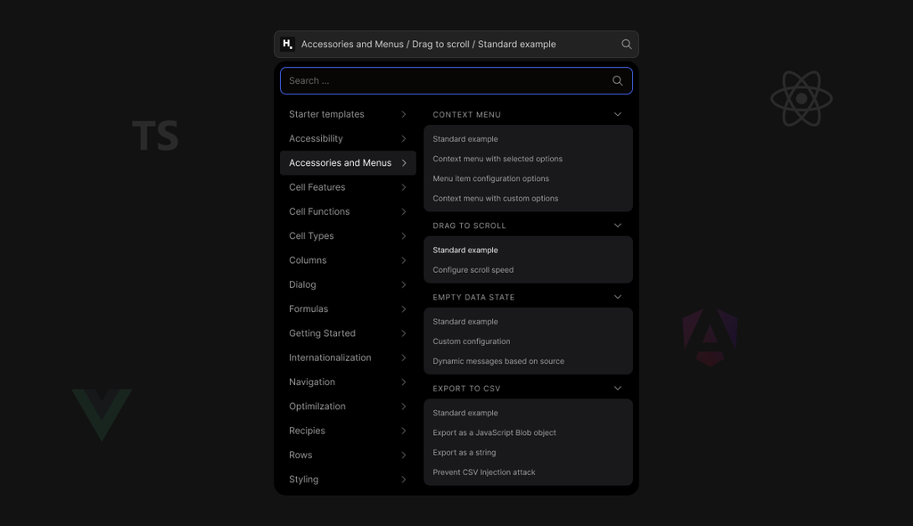Open the Cell Types category
The image size is (913, 526).
point(349,236)
